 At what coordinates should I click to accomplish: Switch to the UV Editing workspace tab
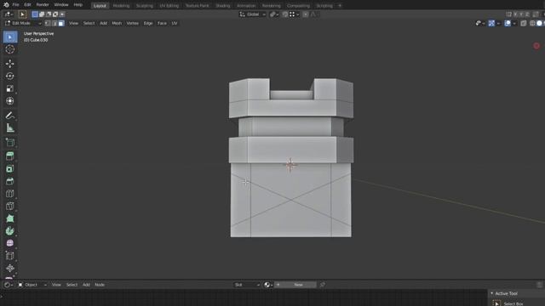tap(169, 6)
